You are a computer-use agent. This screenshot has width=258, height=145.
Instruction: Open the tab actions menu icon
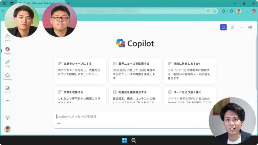[x=12, y=3]
